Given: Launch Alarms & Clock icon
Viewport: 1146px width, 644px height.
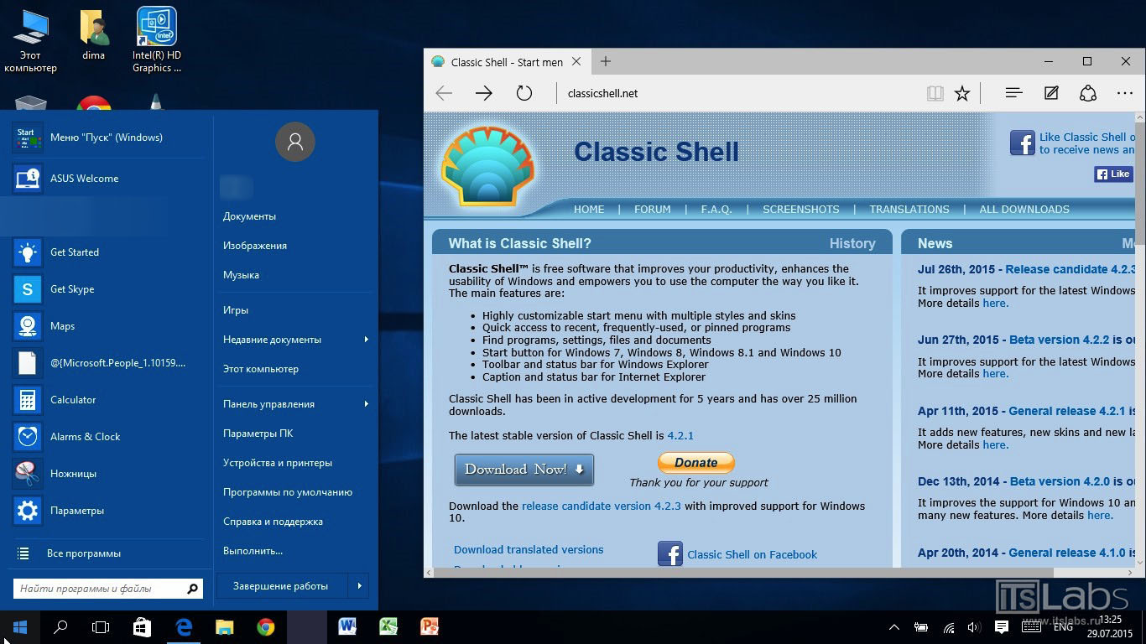Looking at the screenshot, I should click(27, 437).
